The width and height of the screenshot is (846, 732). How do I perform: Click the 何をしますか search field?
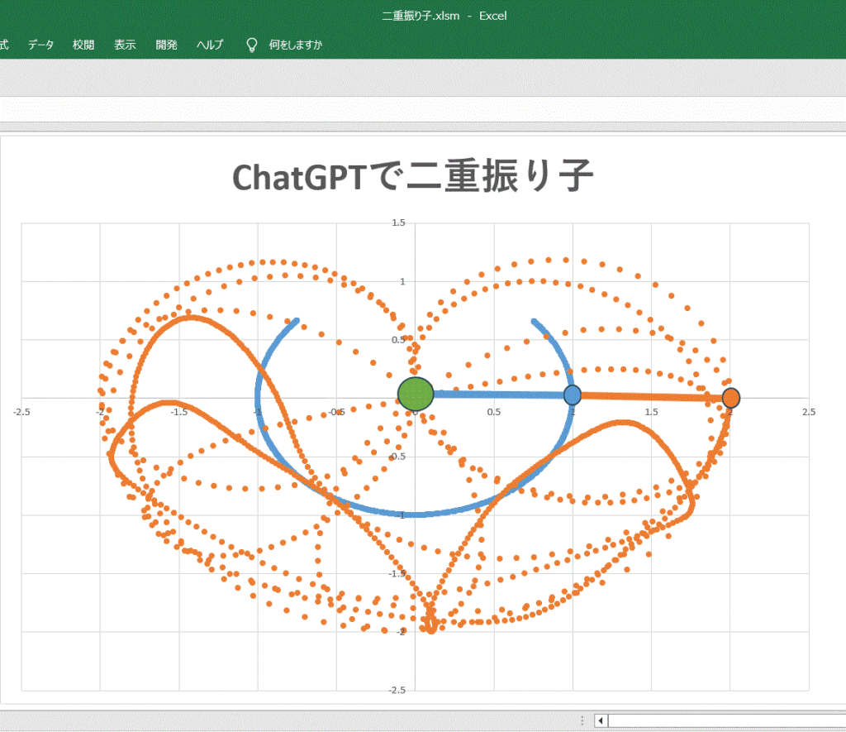point(295,45)
